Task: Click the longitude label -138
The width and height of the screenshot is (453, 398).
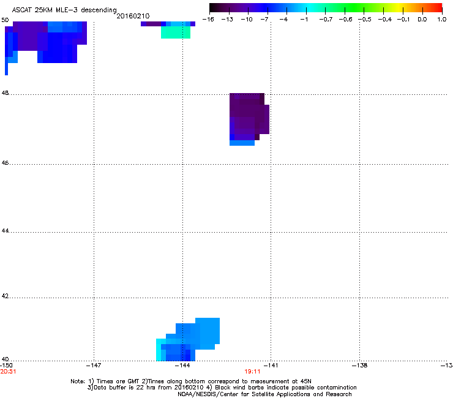Action: point(360,366)
